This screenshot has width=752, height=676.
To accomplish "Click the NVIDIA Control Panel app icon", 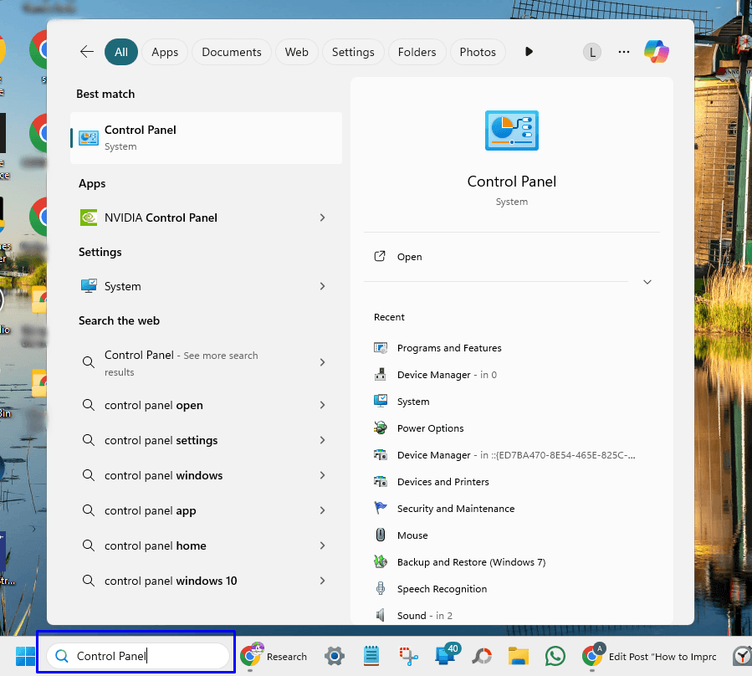I will point(89,218).
